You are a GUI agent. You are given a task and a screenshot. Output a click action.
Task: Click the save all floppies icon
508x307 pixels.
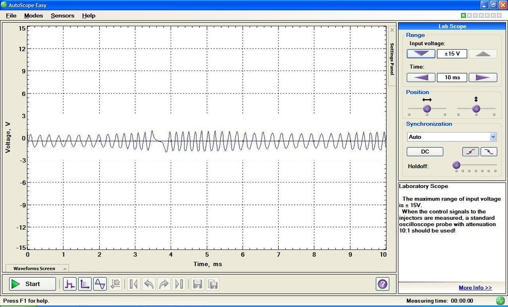coord(212,284)
